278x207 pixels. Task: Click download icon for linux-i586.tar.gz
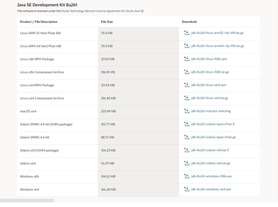(x=187, y=72)
